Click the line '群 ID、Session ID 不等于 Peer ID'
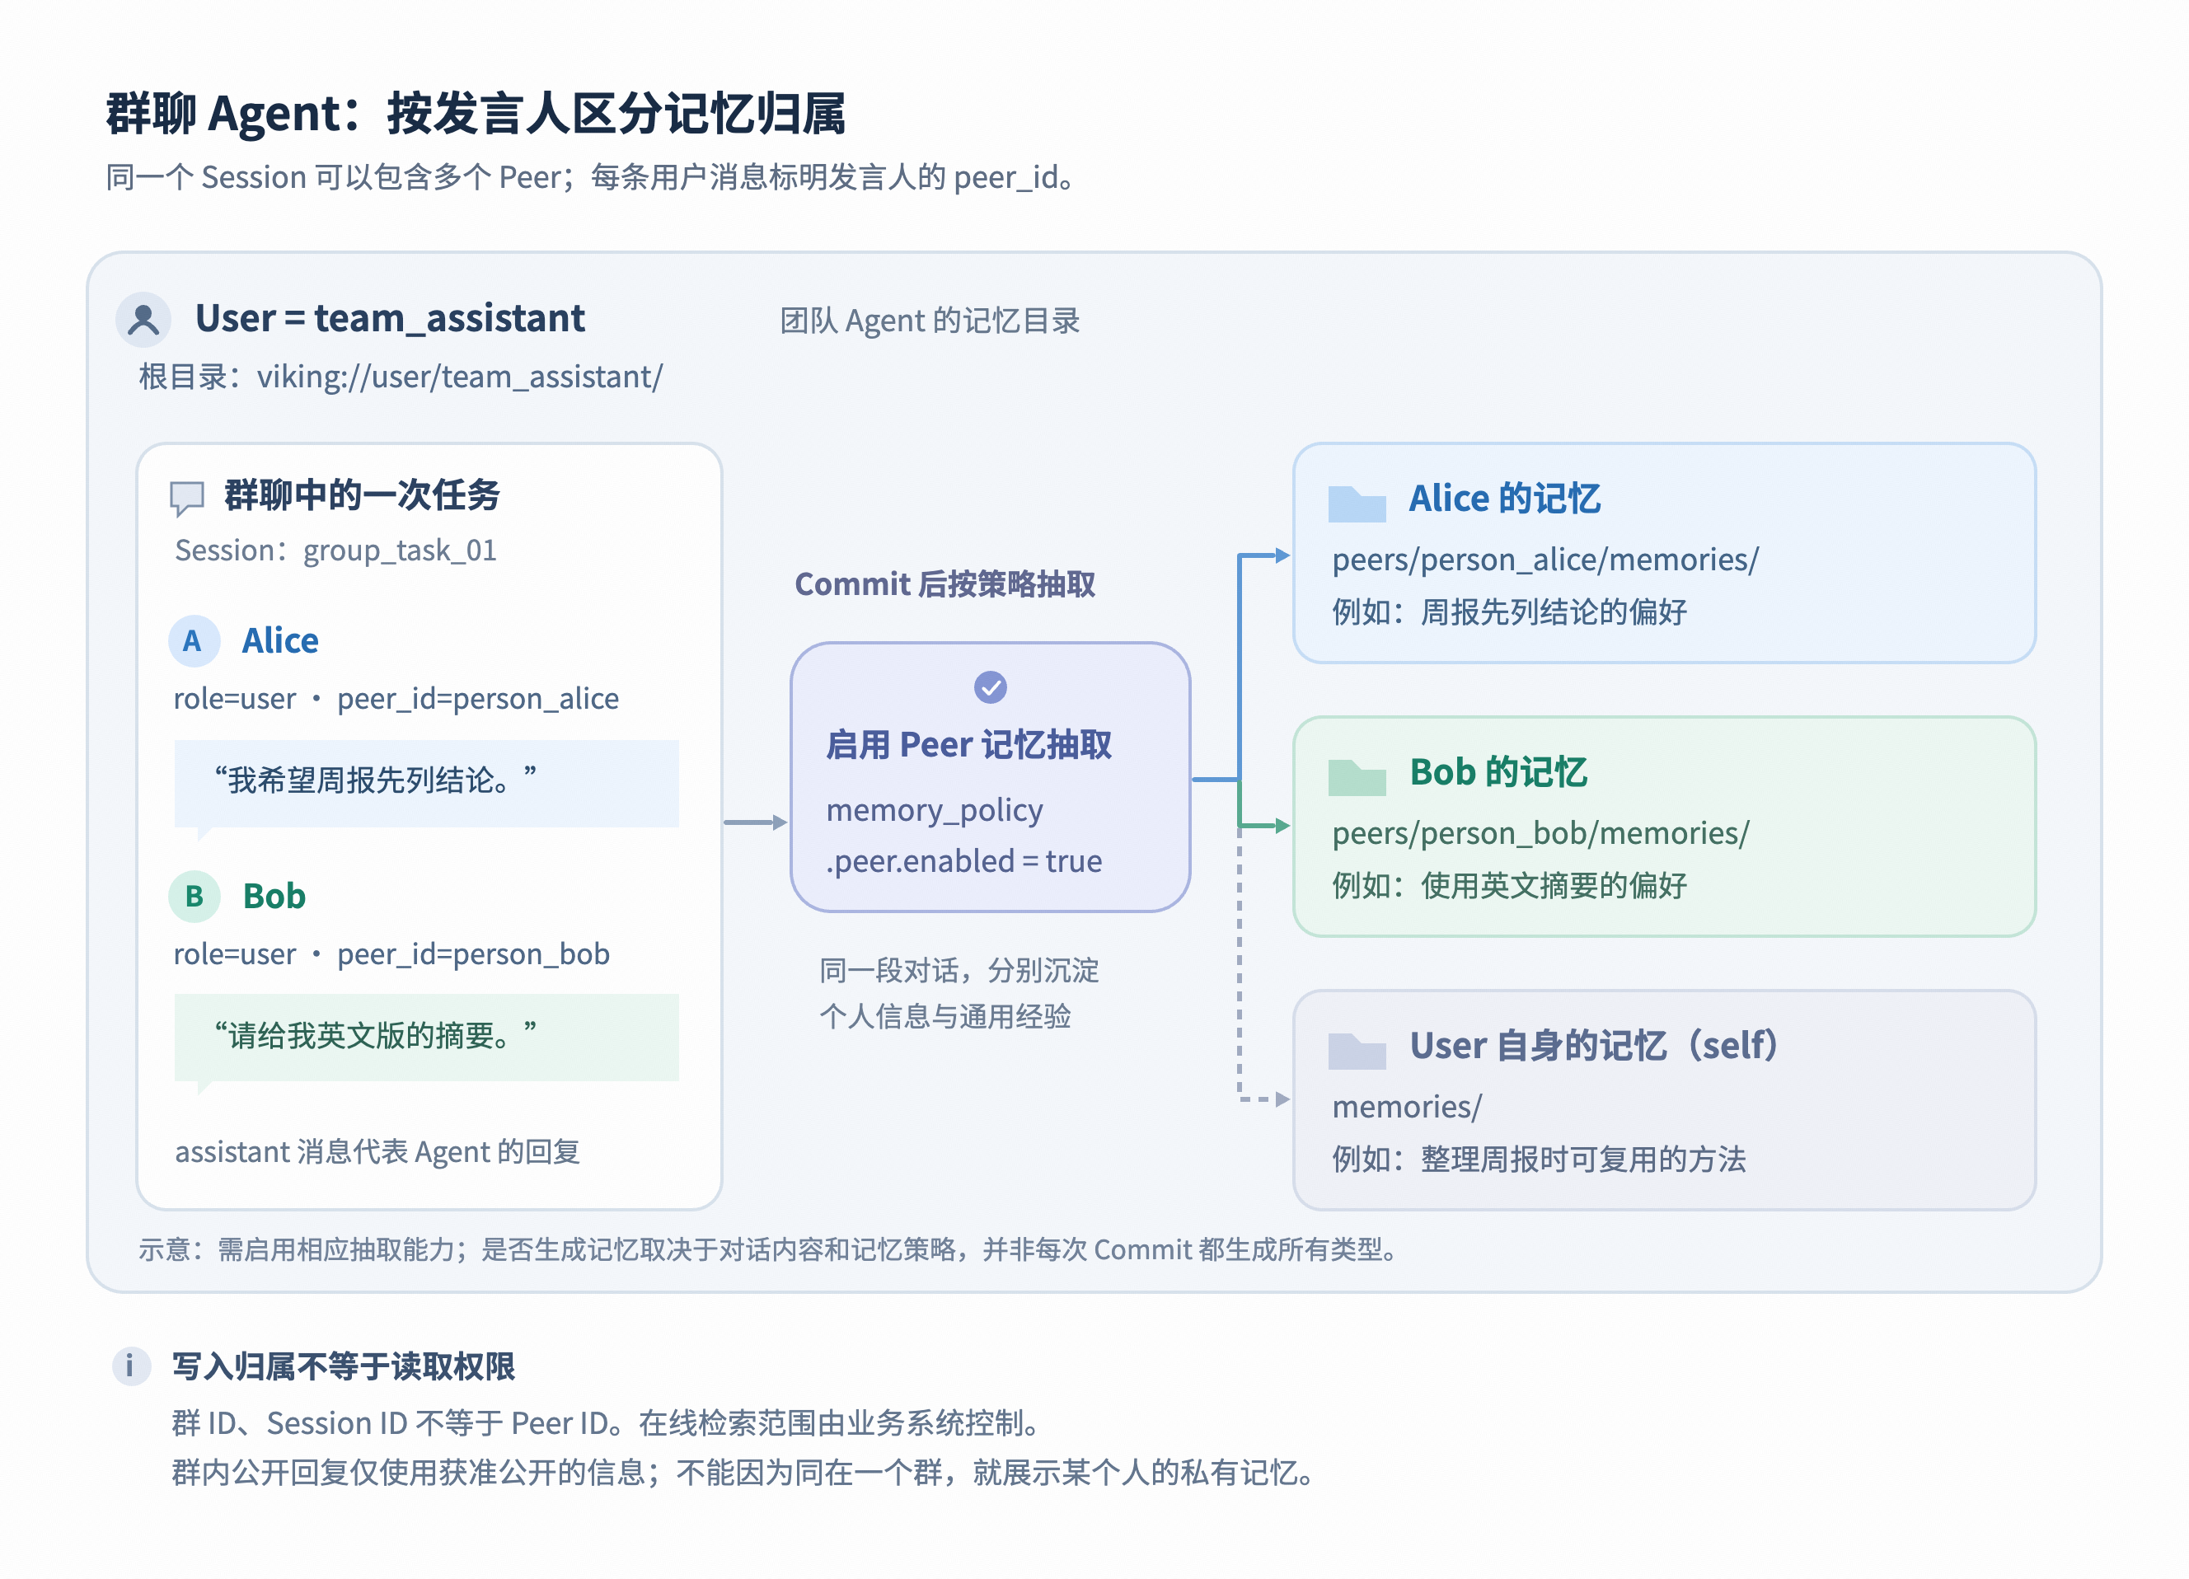This screenshot has width=2189, height=1579. [391, 1423]
